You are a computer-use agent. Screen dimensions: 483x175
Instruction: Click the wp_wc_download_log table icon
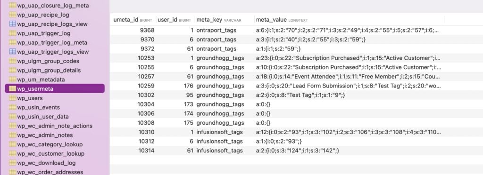[13, 163]
